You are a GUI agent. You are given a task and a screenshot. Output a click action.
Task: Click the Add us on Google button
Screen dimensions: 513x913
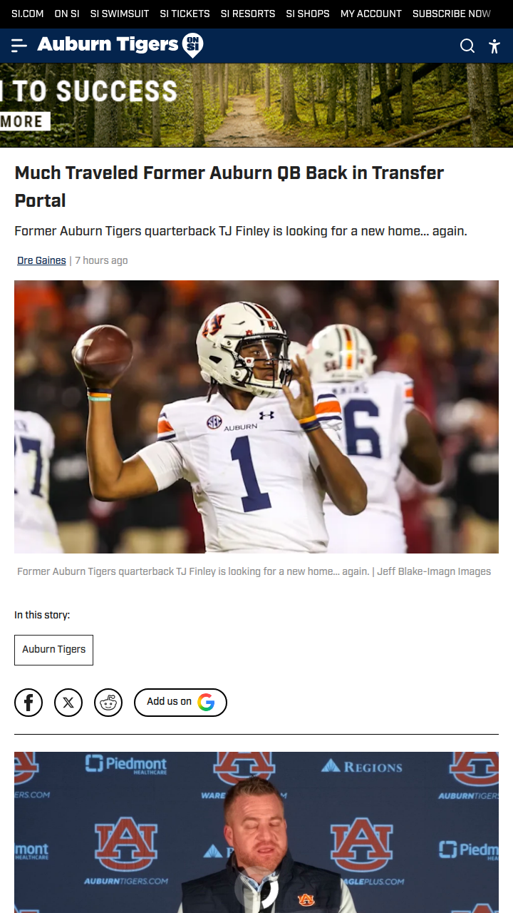click(x=180, y=702)
